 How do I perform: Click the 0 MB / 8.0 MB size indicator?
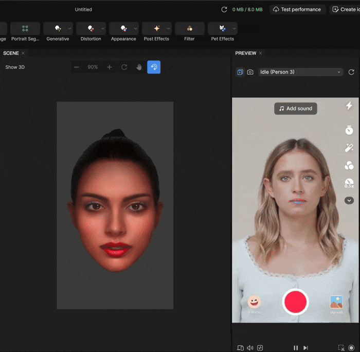pos(247,9)
